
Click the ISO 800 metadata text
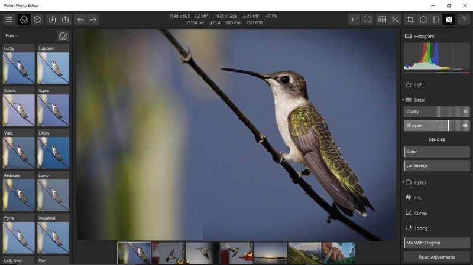coord(255,23)
